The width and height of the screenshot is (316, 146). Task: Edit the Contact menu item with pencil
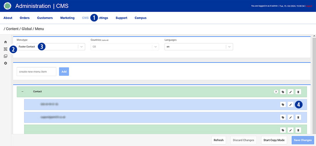click(291, 92)
